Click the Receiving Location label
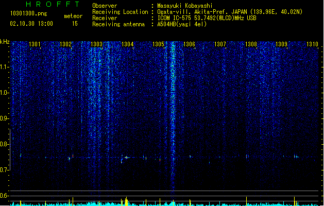 120,12
